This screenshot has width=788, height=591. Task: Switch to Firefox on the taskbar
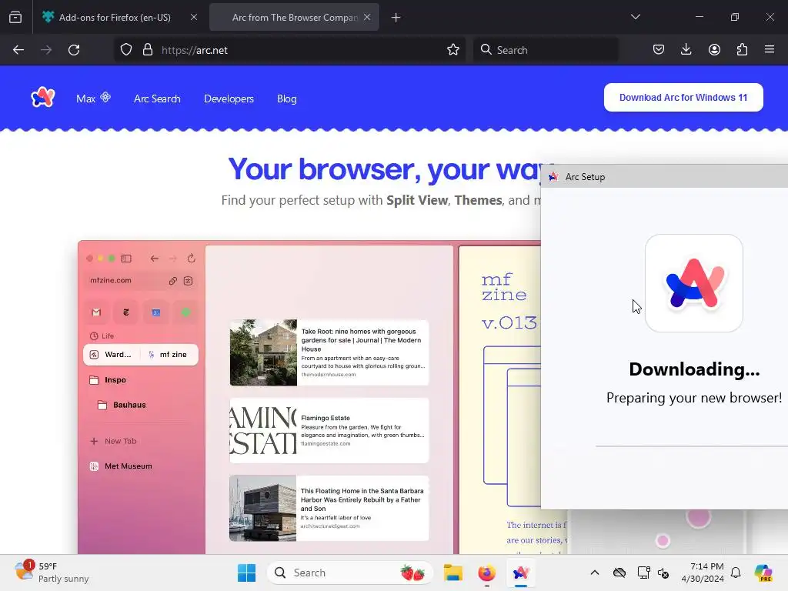point(486,573)
